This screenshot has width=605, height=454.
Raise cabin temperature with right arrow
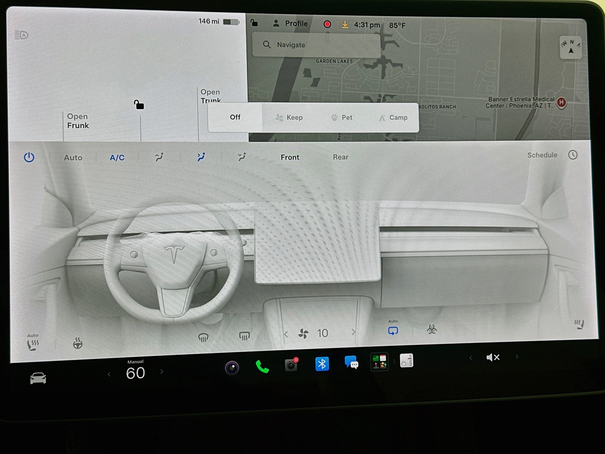162,372
